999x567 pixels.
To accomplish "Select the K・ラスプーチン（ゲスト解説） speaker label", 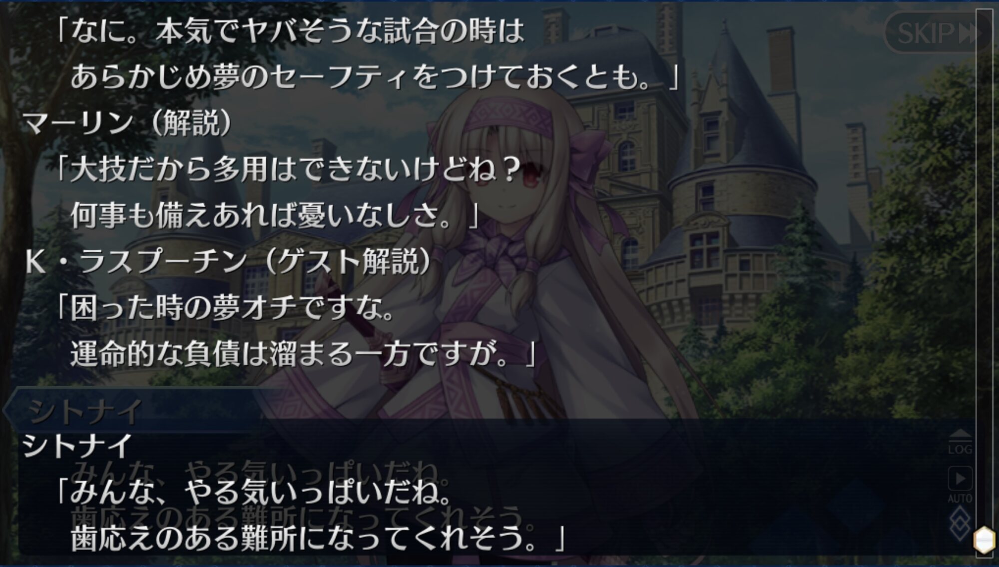I will pyautogui.click(x=228, y=261).
